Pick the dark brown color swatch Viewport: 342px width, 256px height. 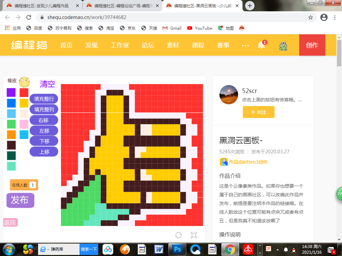11,145
